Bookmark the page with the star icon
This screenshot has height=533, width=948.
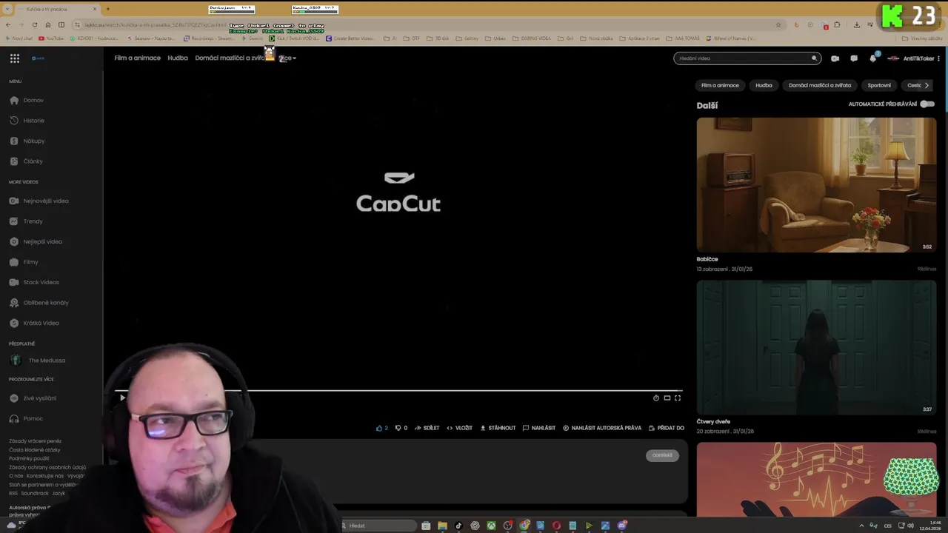(778, 24)
